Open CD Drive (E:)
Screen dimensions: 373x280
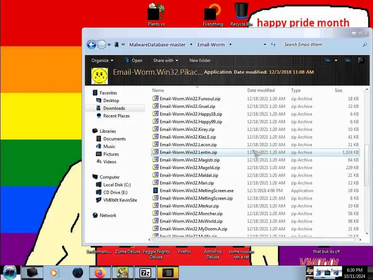[x=115, y=192]
